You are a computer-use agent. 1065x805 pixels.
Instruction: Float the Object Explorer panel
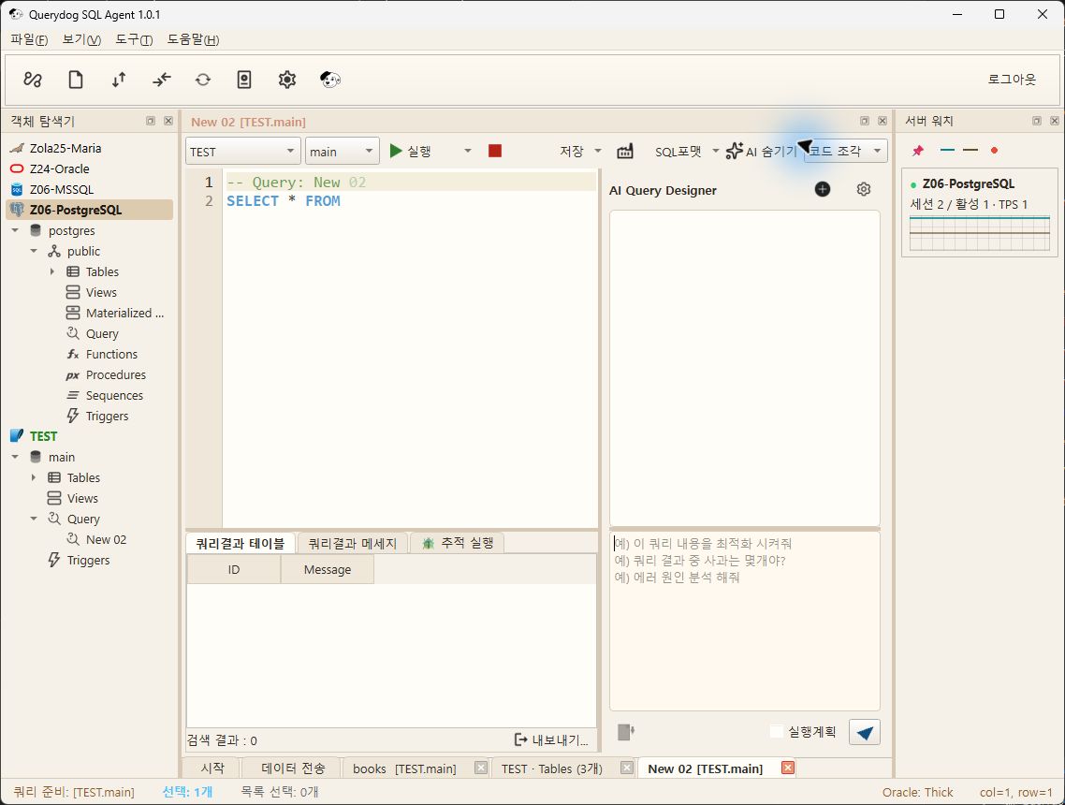click(151, 121)
